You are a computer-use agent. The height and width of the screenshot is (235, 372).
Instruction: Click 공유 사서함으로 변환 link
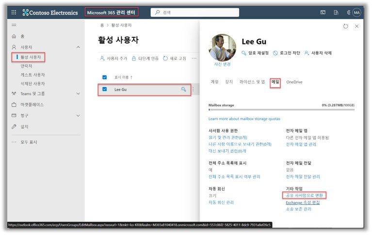click(x=305, y=195)
